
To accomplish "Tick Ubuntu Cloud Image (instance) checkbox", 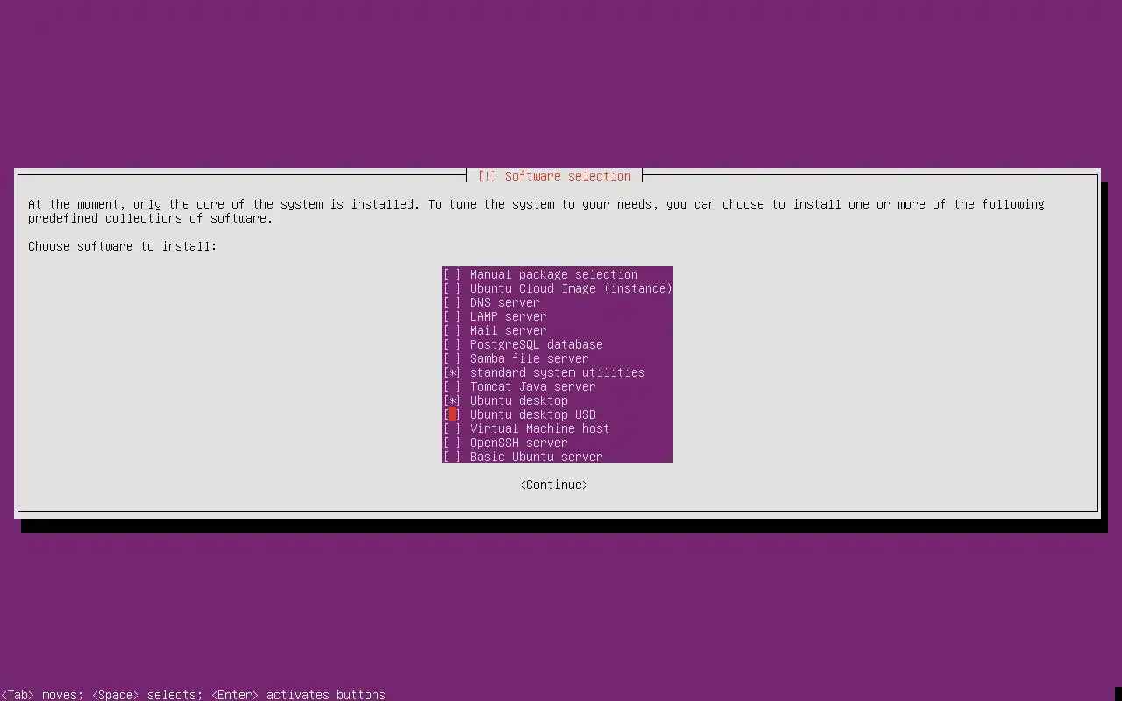I will pos(452,288).
